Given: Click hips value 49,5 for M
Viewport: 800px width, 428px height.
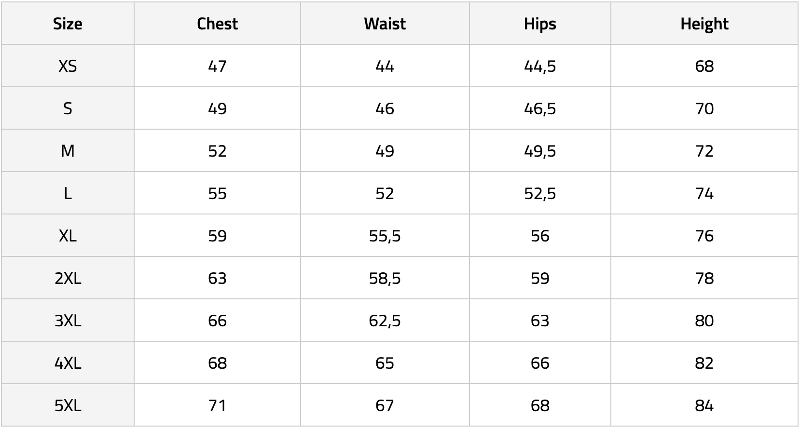Looking at the screenshot, I should pyautogui.click(x=540, y=151).
